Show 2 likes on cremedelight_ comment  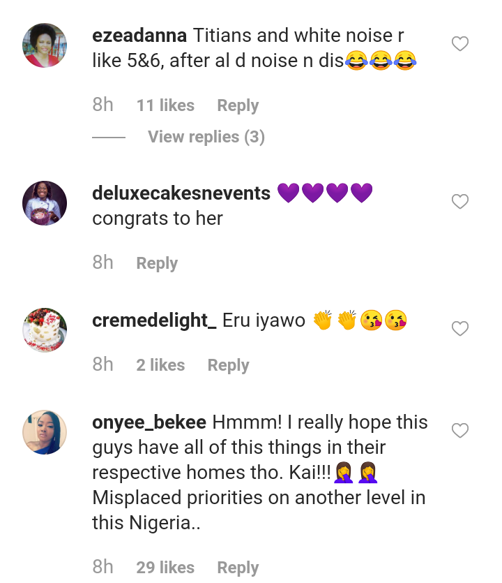[160, 365]
